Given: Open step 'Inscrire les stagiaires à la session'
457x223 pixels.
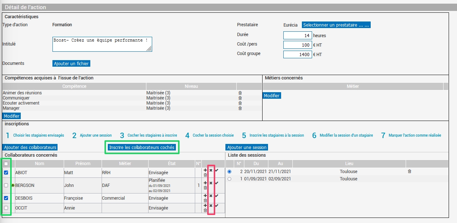Looking at the screenshot, I should (277, 135).
